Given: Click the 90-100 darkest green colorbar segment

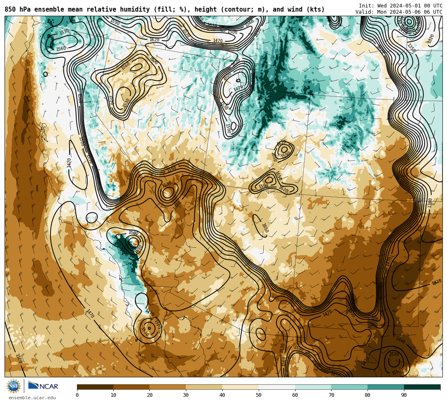Looking at the screenshot, I should (x=422, y=387).
